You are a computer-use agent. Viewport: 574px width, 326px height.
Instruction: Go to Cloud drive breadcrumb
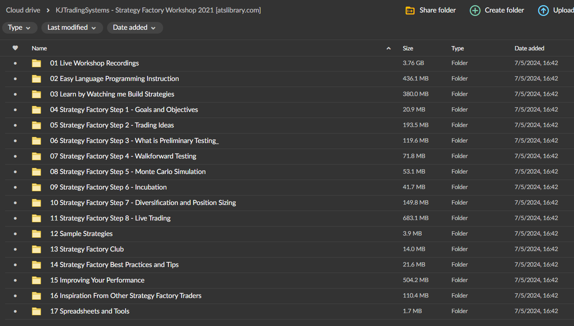23,10
